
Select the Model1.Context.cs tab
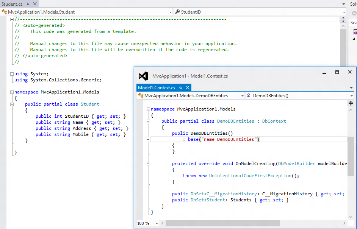point(157,87)
